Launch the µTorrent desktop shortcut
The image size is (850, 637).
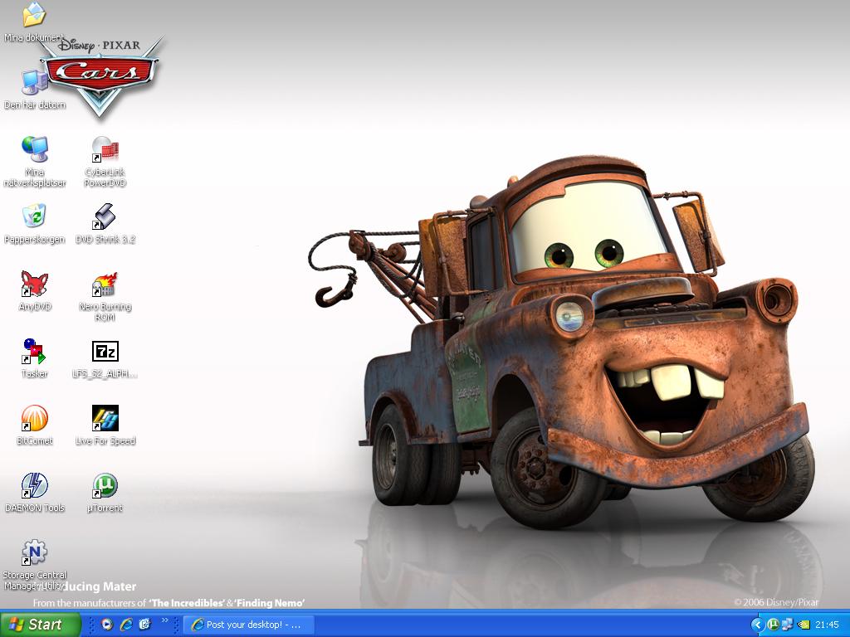pyautogui.click(x=105, y=485)
